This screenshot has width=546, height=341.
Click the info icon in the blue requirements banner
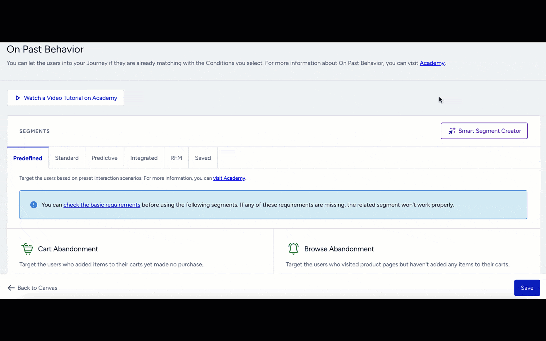[34, 205]
